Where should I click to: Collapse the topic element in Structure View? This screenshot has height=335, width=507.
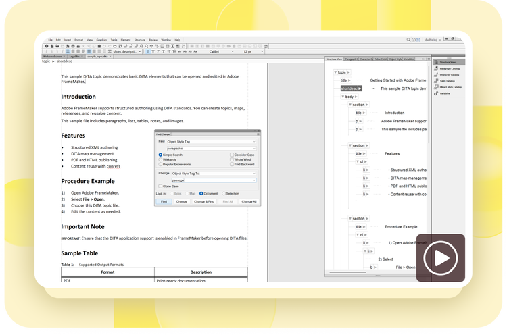click(335, 72)
